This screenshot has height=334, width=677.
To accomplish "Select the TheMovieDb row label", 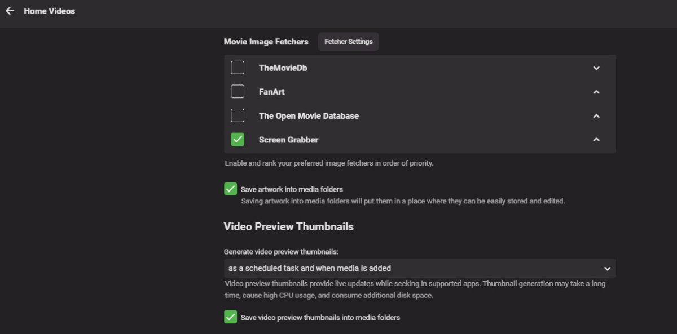I will (283, 68).
